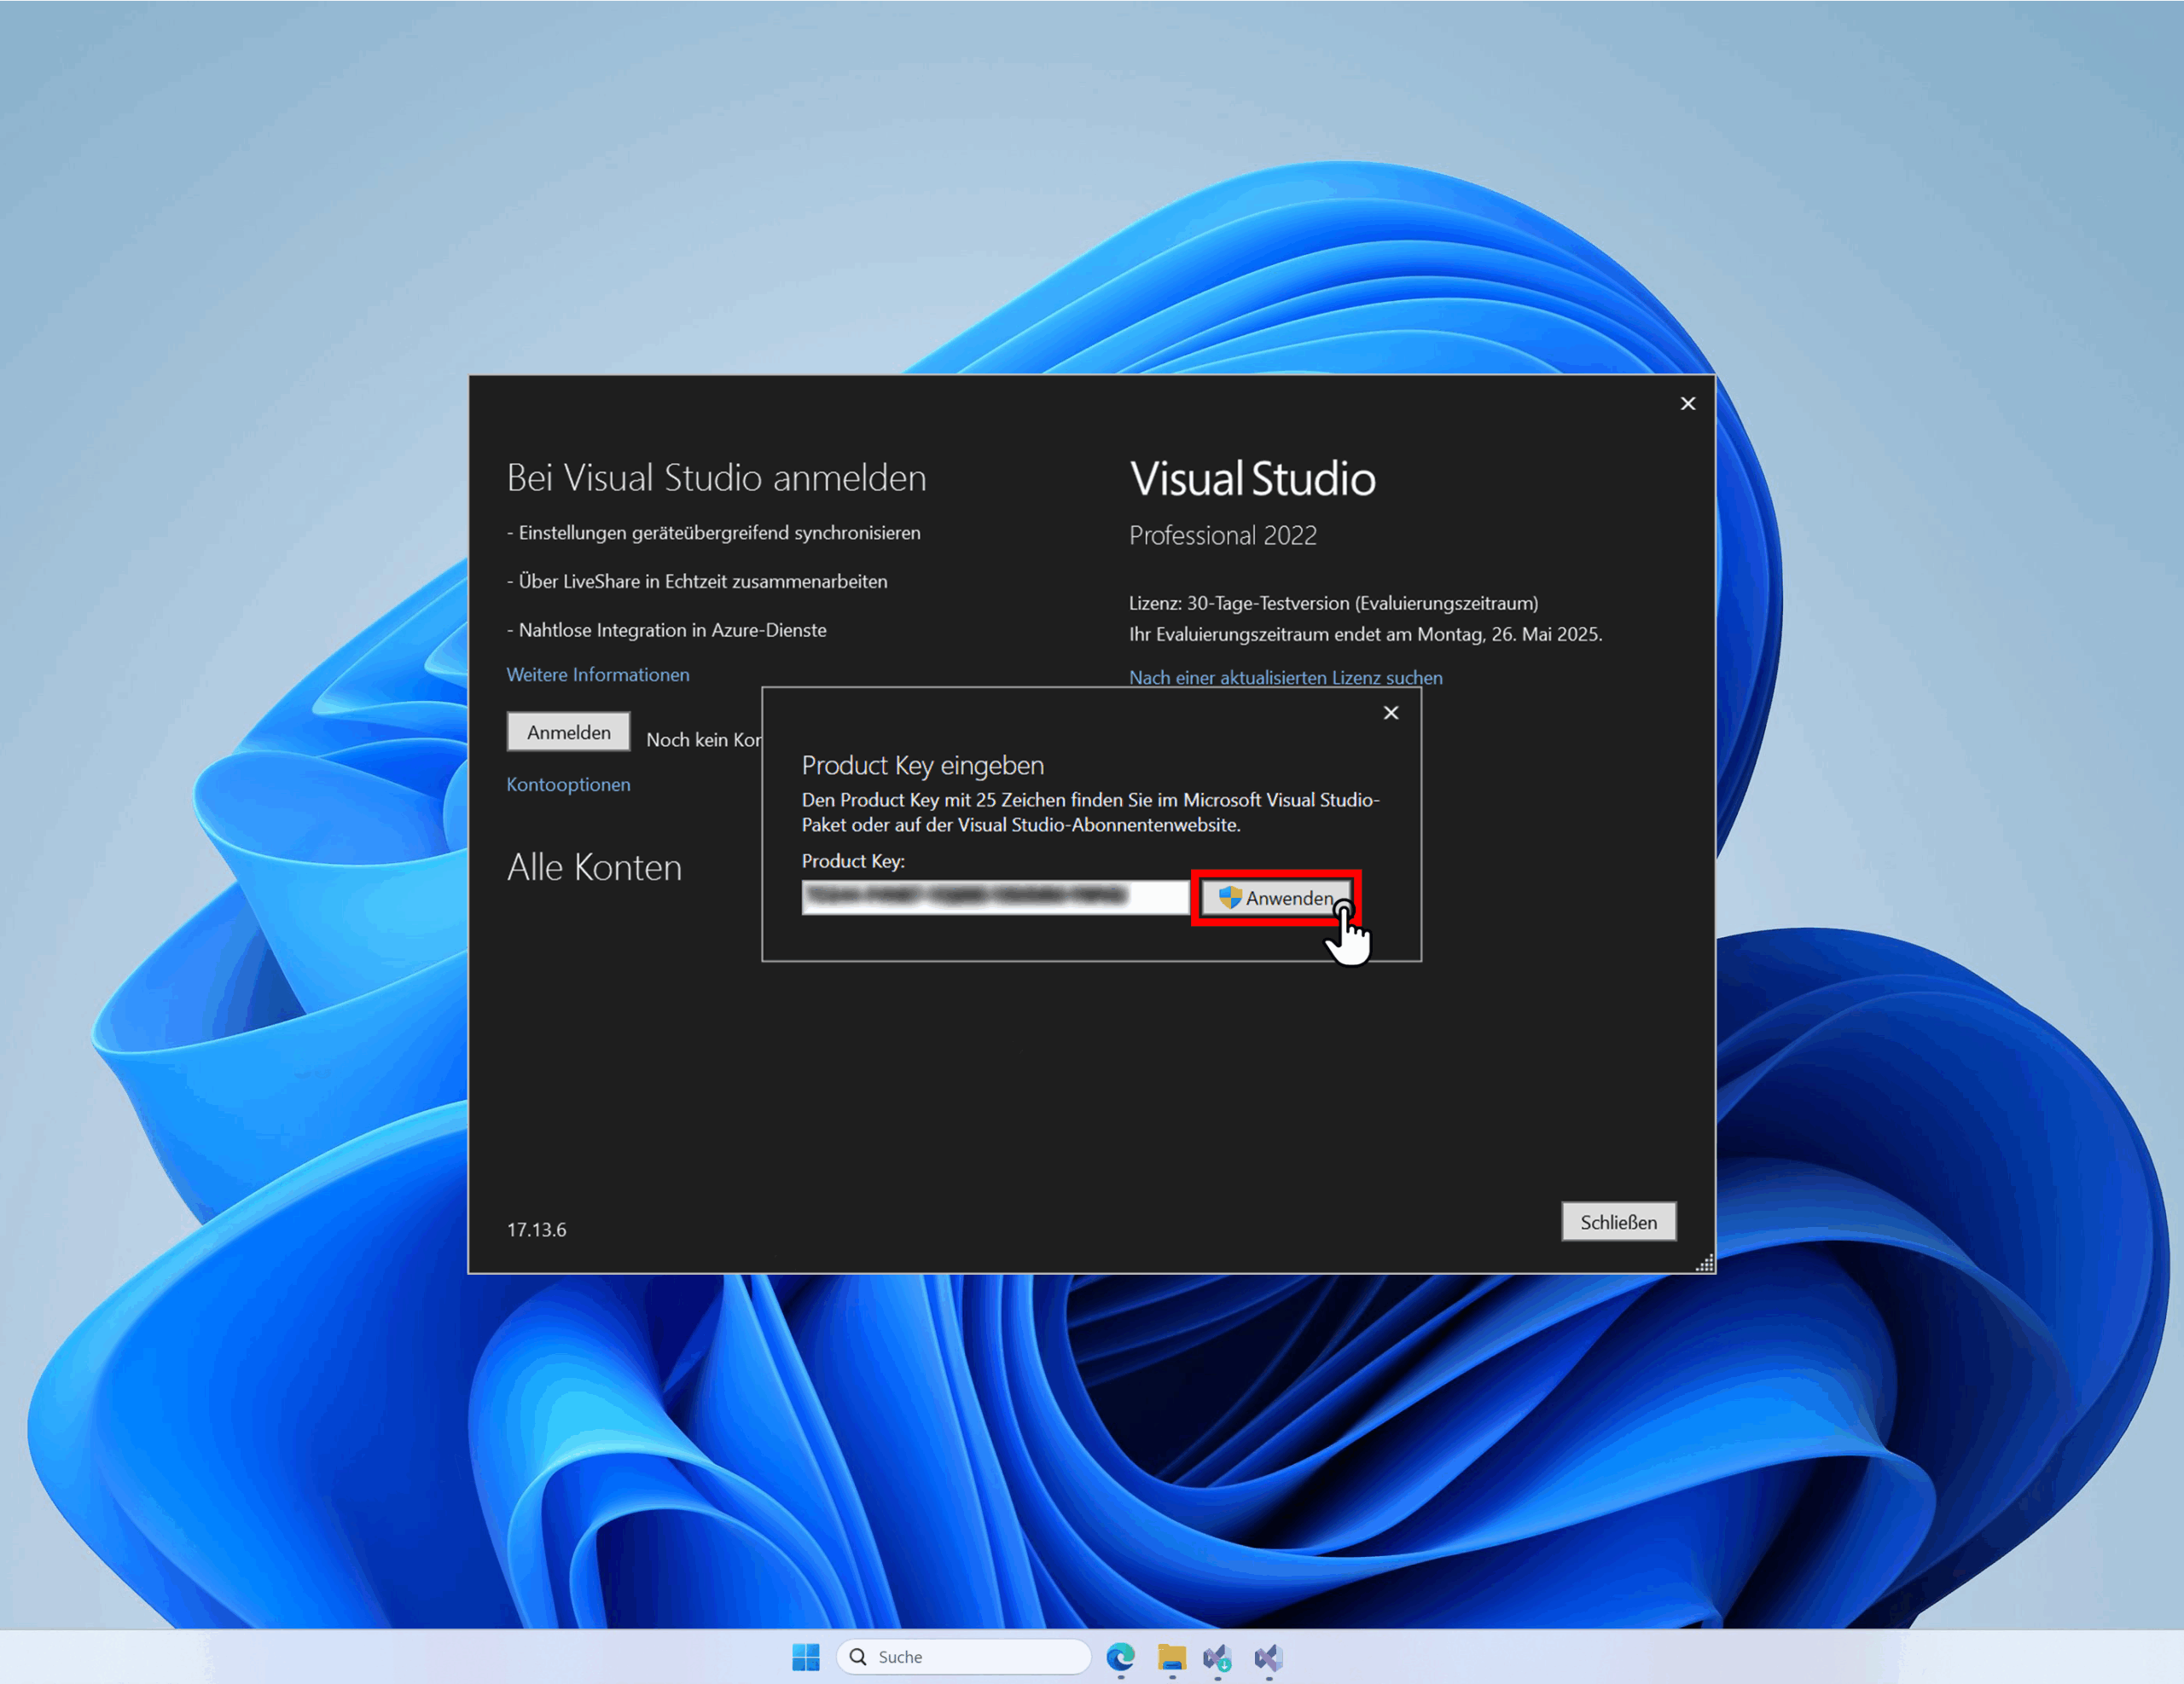
Task: Click into the Product Key input field
Action: click(x=995, y=896)
